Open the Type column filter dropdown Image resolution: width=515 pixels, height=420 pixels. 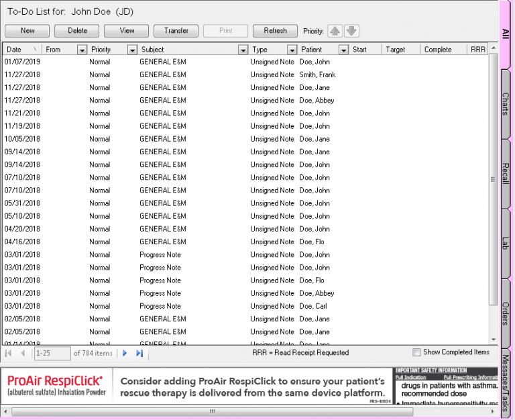tap(292, 50)
